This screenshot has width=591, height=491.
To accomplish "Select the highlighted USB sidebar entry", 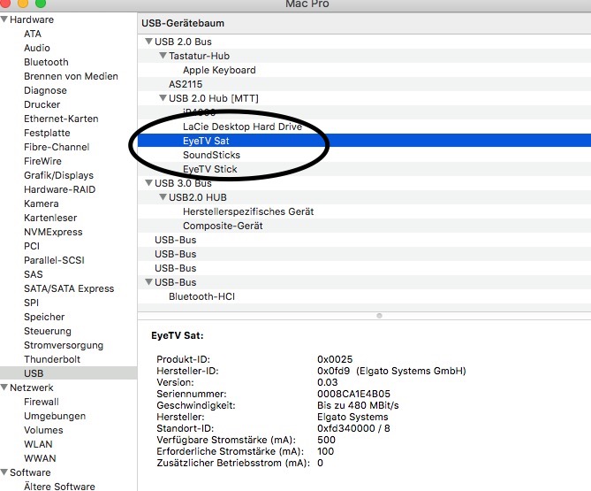I will click(68, 372).
